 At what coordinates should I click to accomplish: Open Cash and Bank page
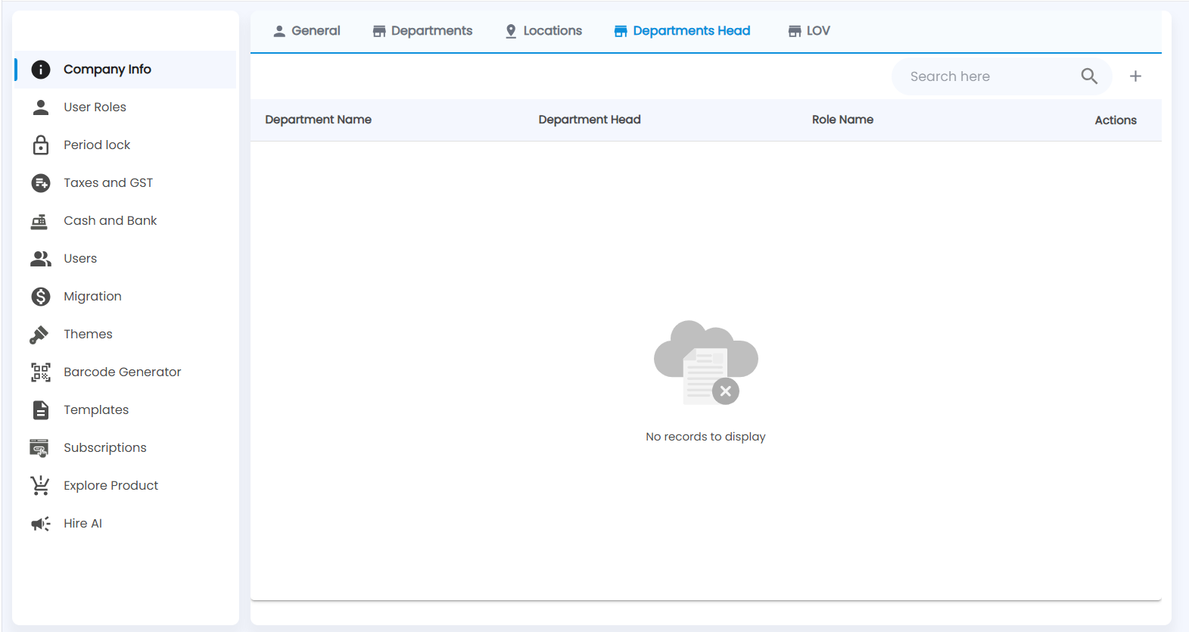(125, 221)
